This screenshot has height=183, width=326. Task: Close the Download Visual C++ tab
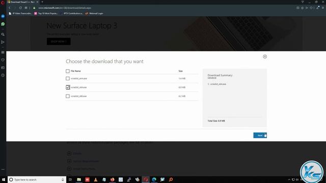tap(37, 2)
